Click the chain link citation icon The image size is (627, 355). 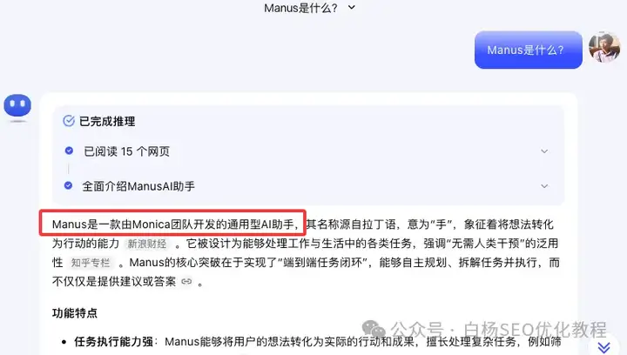[x=186, y=282]
